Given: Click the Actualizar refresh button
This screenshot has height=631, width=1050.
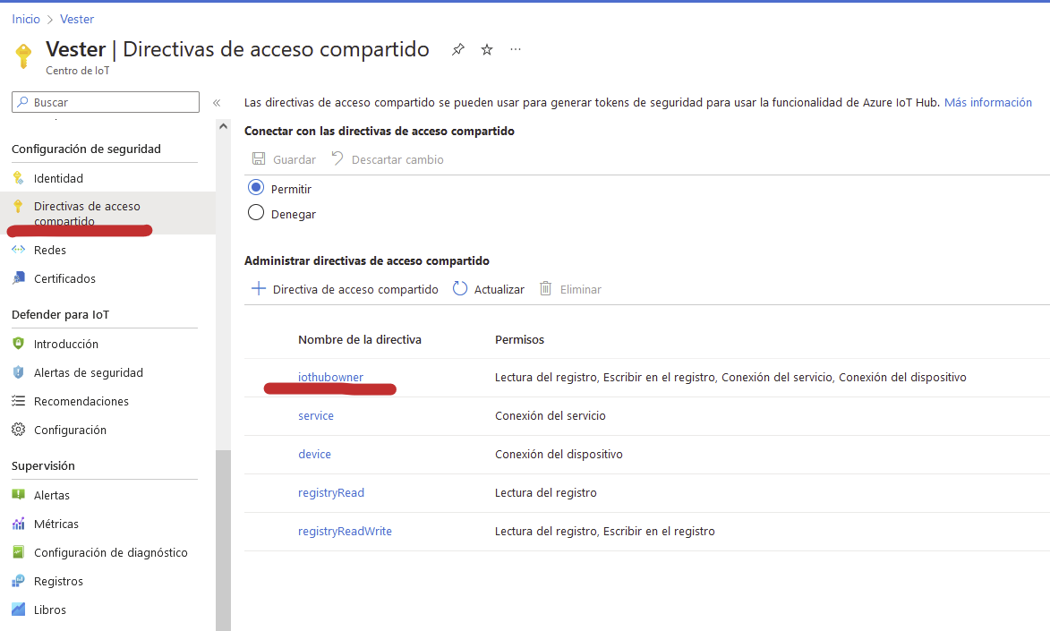Looking at the screenshot, I should pos(489,289).
